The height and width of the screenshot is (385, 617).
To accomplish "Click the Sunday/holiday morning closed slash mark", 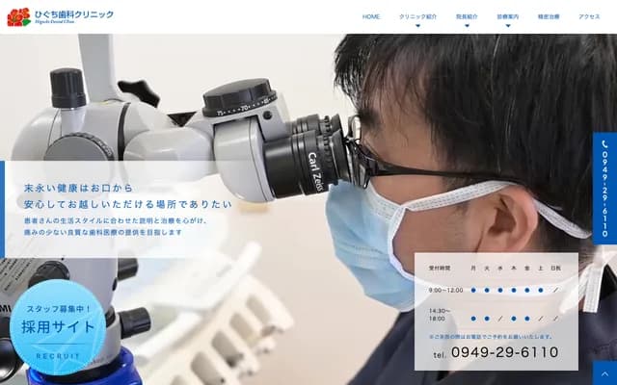I will (555, 290).
